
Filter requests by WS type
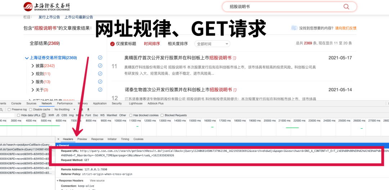(x=102, y=115)
